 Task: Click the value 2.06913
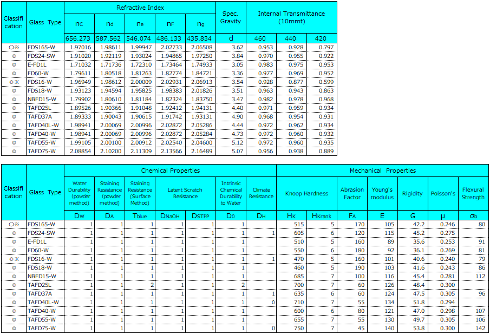[x=201, y=82]
